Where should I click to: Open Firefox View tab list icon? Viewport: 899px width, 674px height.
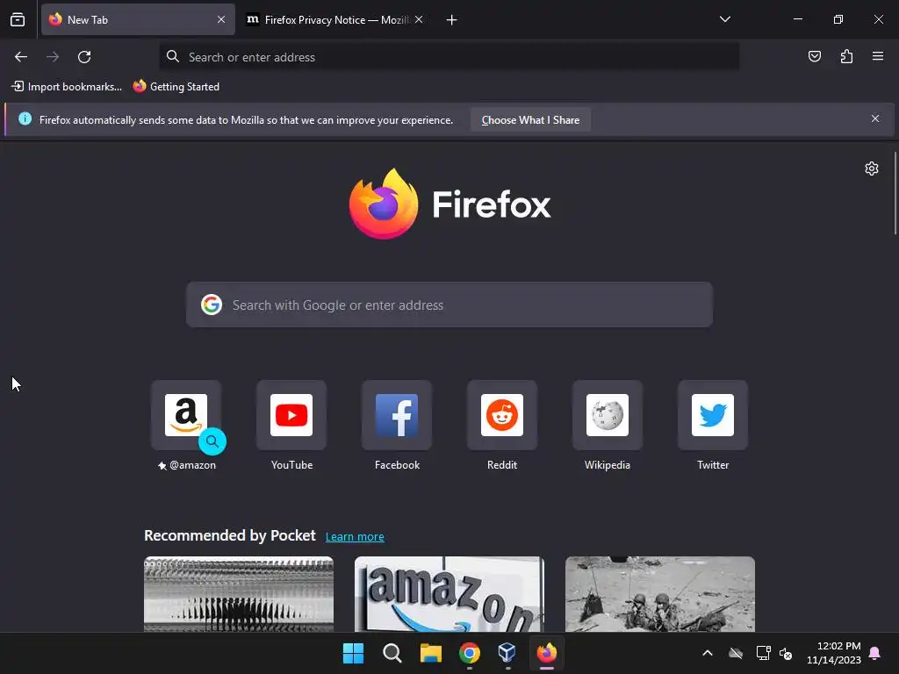(18, 20)
